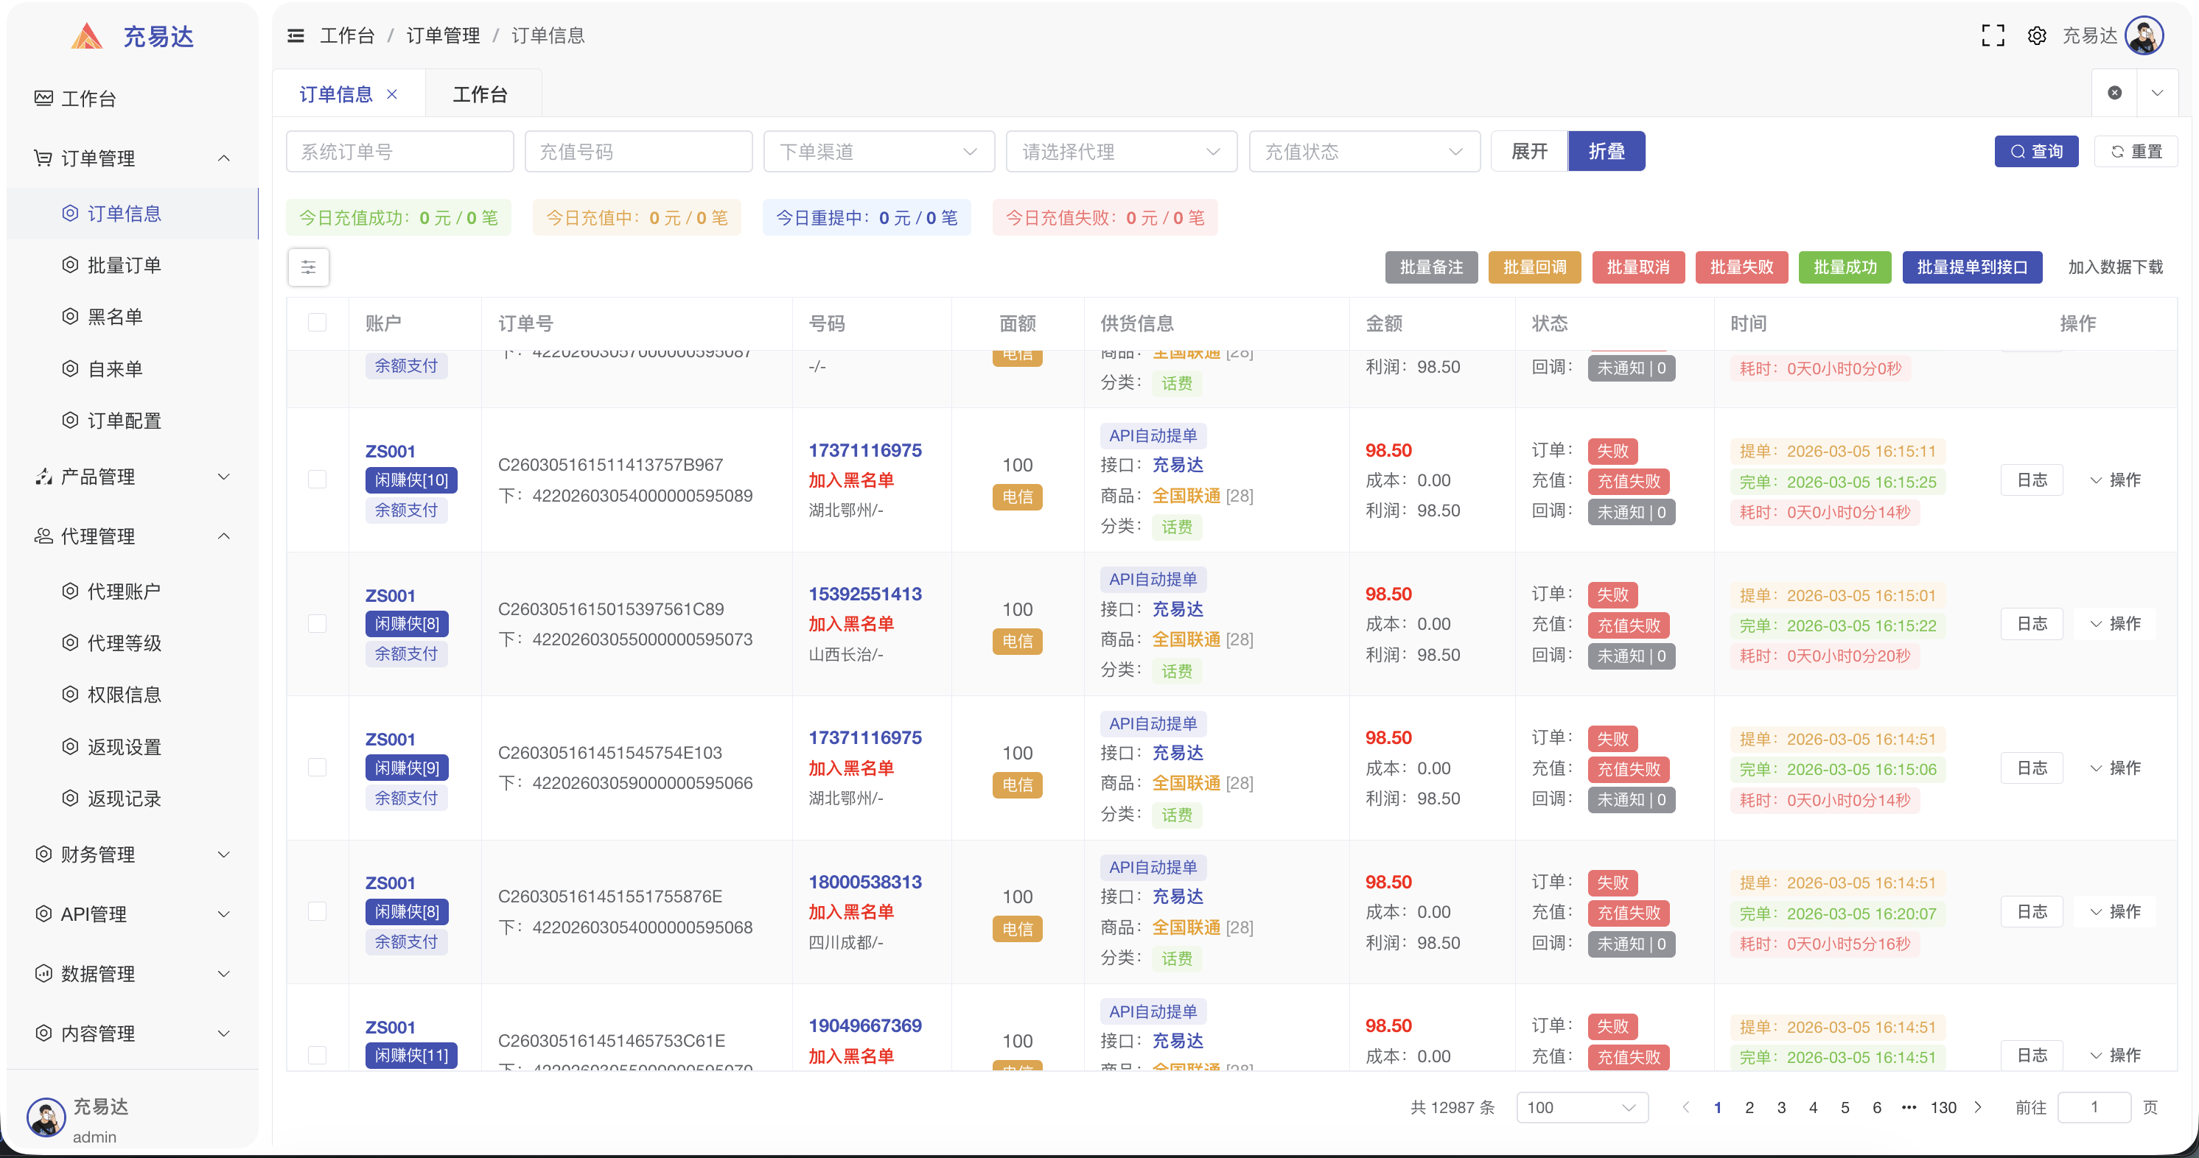
Task: Click the 订单配置 sidebar item icon
Action: click(x=70, y=421)
